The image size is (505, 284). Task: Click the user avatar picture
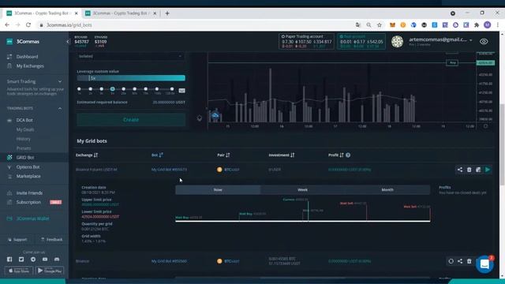tap(397, 42)
